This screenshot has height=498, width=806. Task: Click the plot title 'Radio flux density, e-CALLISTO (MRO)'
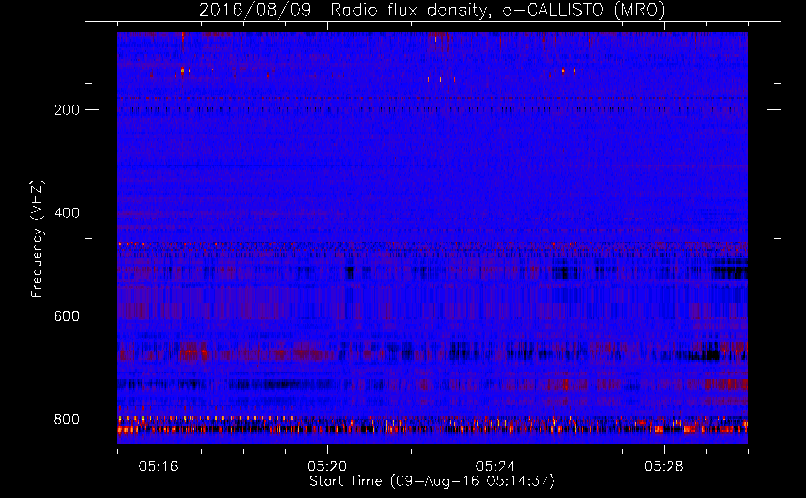(x=498, y=10)
